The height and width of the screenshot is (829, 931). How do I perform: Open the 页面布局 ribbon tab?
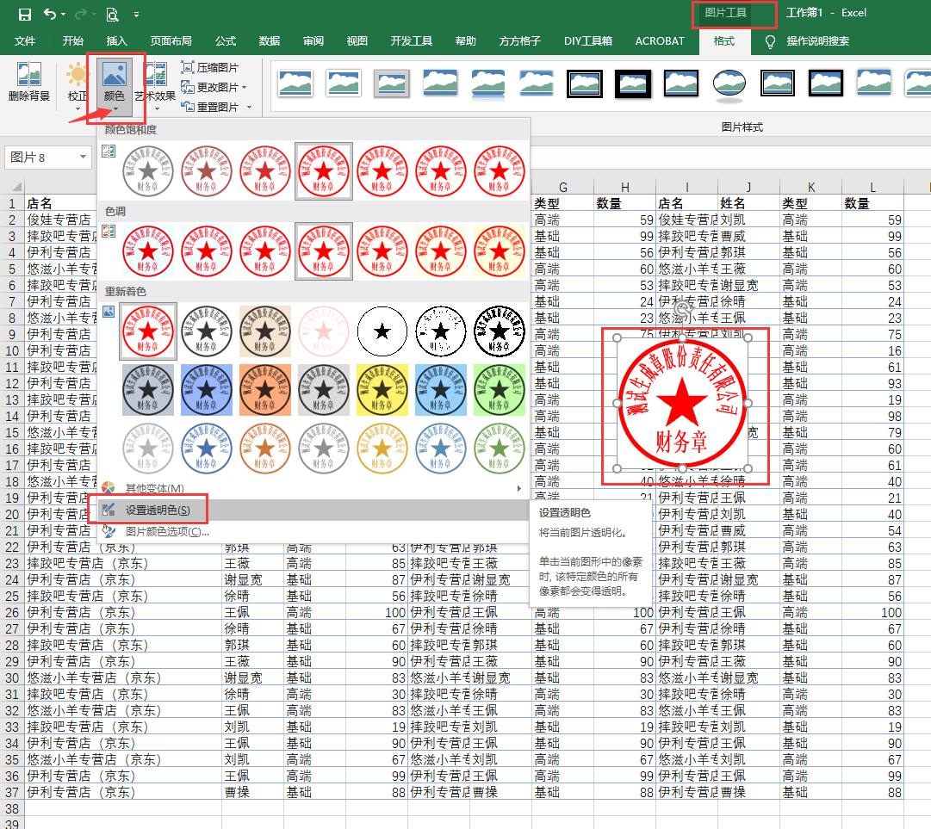click(171, 41)
